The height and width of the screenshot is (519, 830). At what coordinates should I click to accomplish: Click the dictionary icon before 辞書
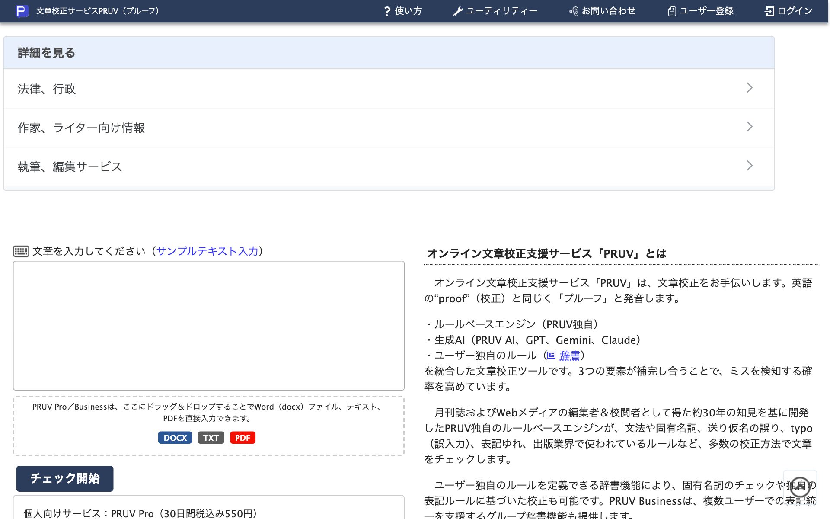551,356
